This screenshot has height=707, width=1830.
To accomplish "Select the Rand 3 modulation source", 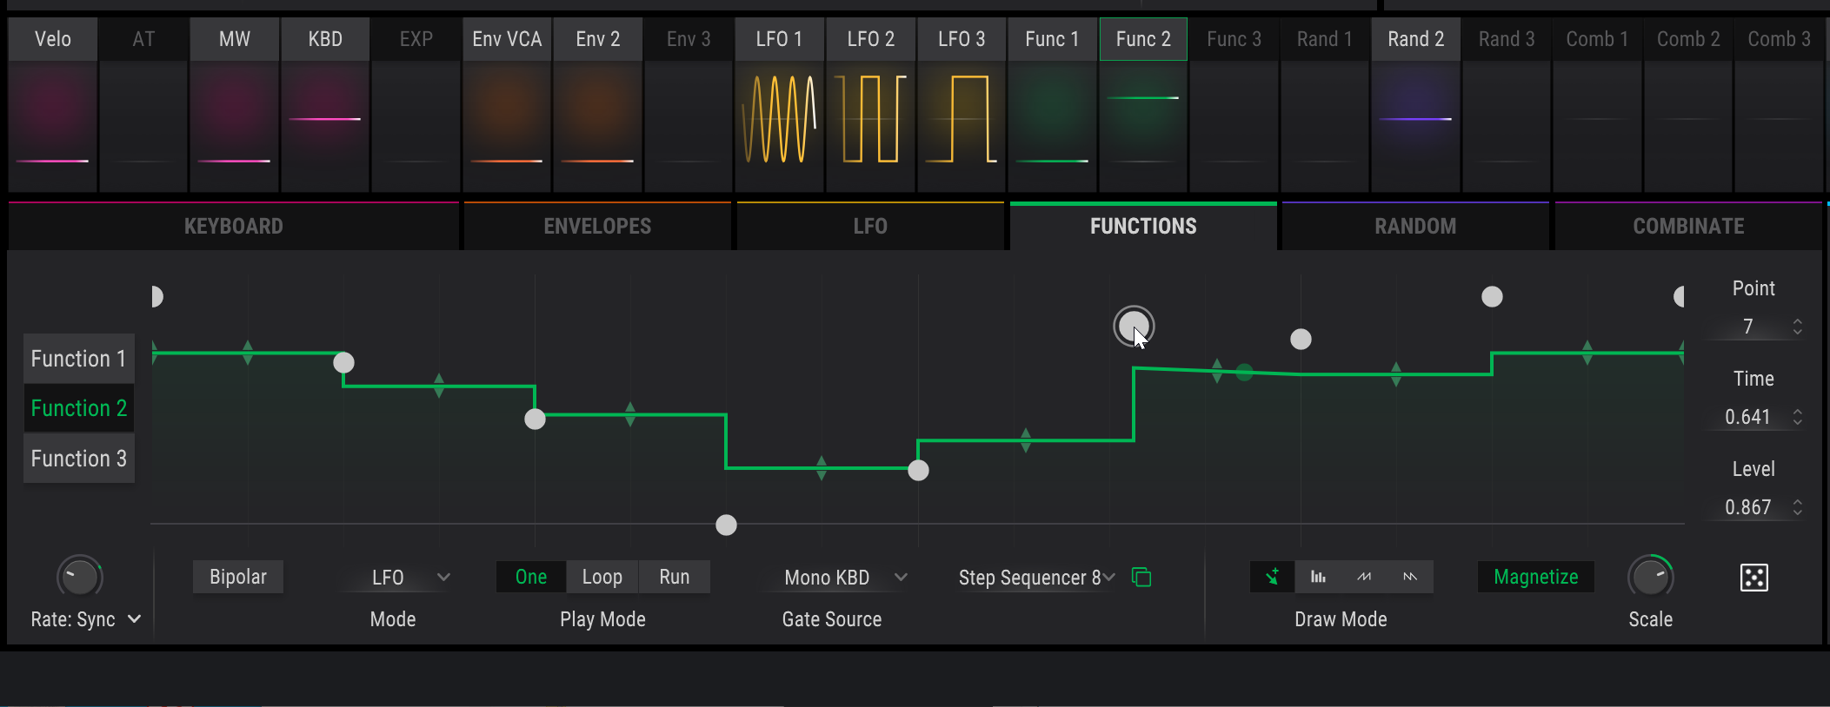I will tap(1506, 104).
